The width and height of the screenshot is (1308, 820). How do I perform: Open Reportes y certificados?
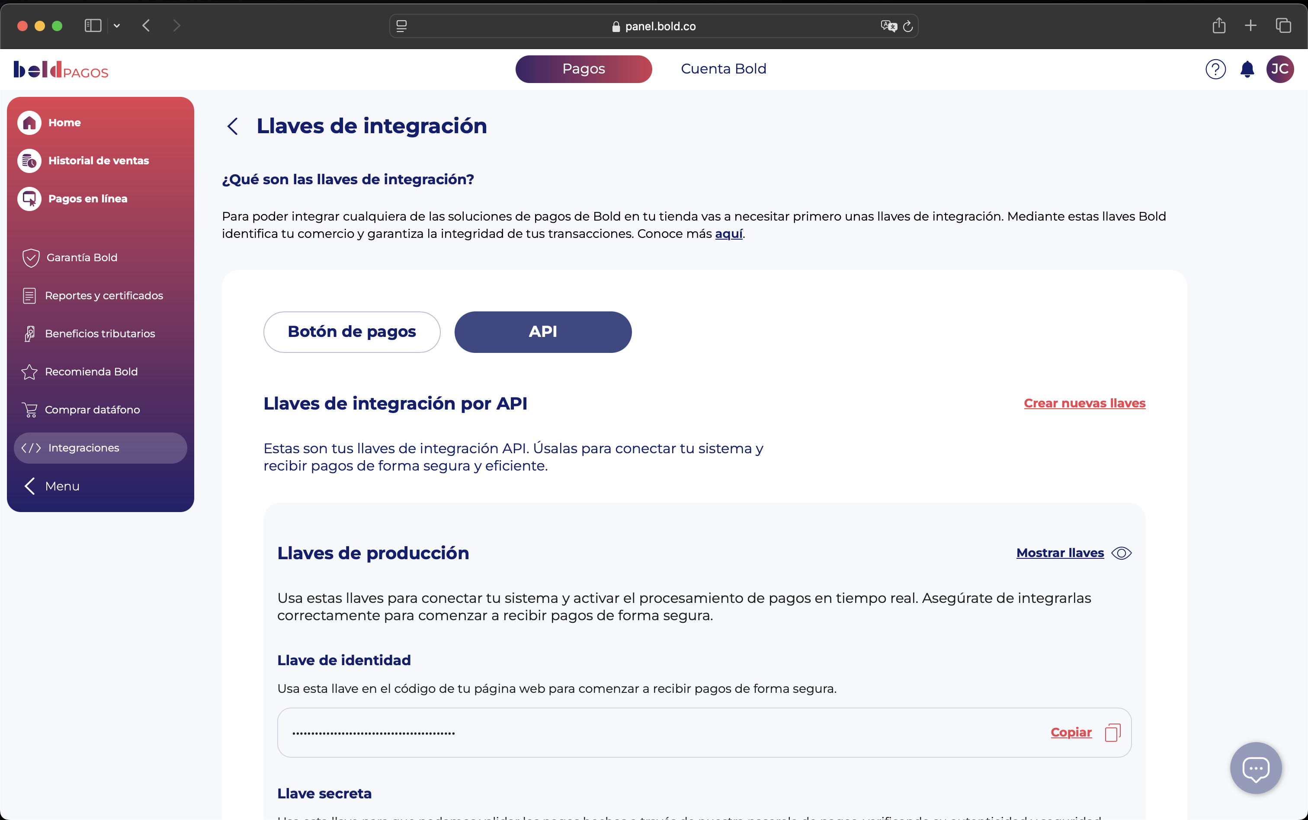click(x=104, y=295)
